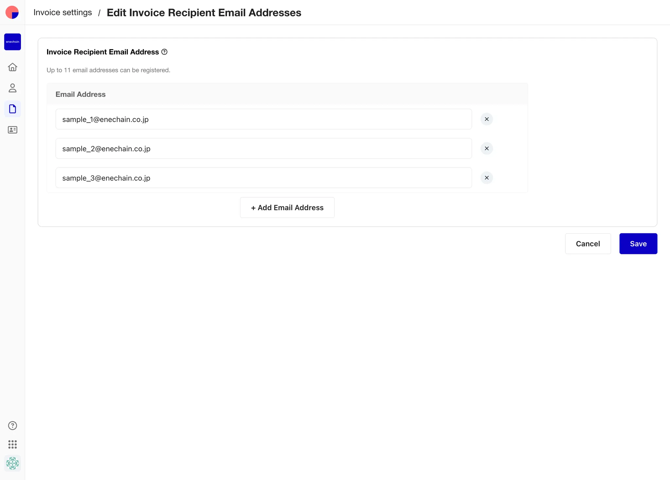Open the Invoice settings breadcrumb link
670x480 pixels.
(63, 12)
